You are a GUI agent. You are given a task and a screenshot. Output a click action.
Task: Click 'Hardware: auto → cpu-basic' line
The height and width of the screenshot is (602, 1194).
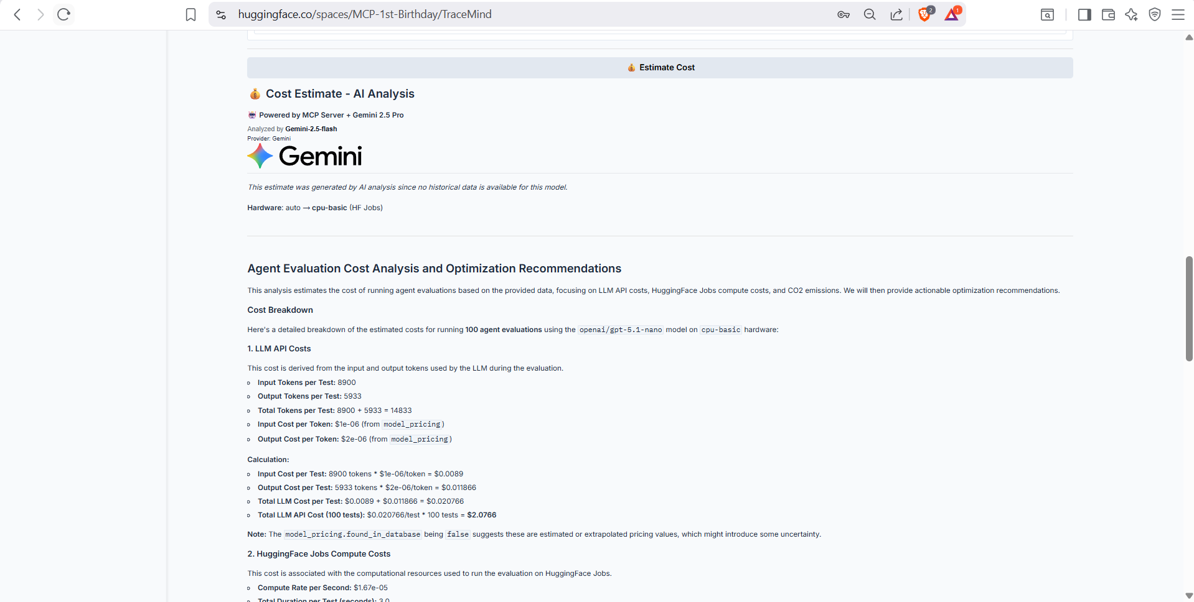(x=315, y=208)
